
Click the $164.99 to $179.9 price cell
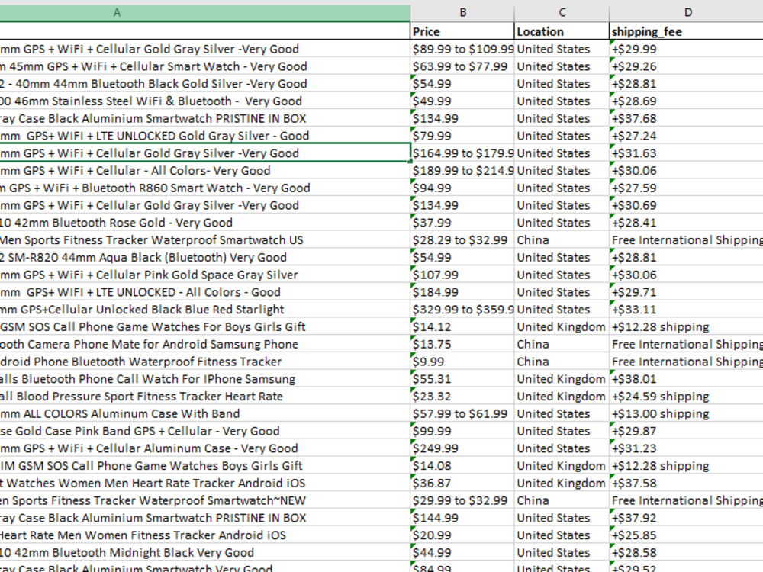click(462, 153)
